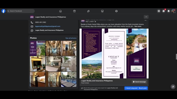Open the kitchen photo thumbnail
177x99 pixels.
37,79
